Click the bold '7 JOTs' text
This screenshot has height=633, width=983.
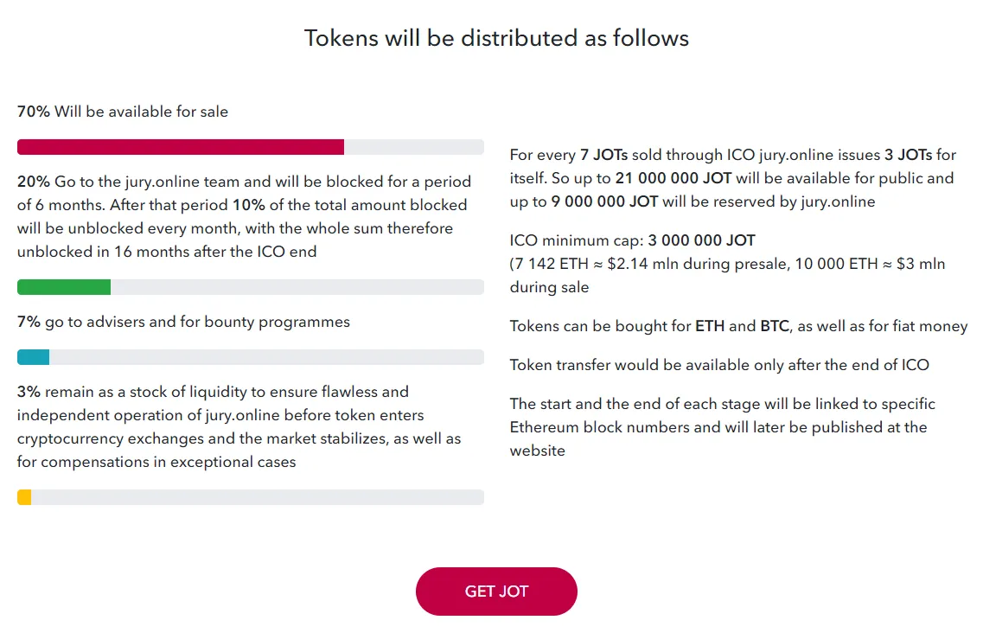pyautogui.click(x=603, y=155)
